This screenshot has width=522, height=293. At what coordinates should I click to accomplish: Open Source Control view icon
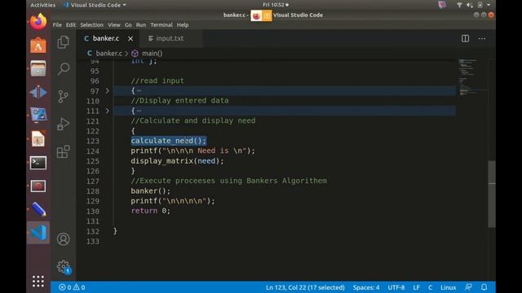click(64, 96)
